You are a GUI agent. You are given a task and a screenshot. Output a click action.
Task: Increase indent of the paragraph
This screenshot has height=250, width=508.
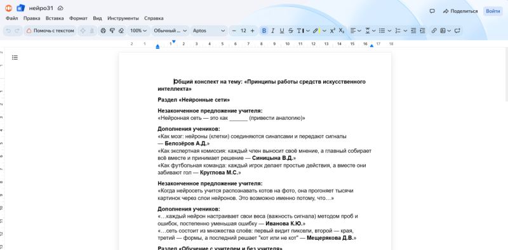(422, 30)
